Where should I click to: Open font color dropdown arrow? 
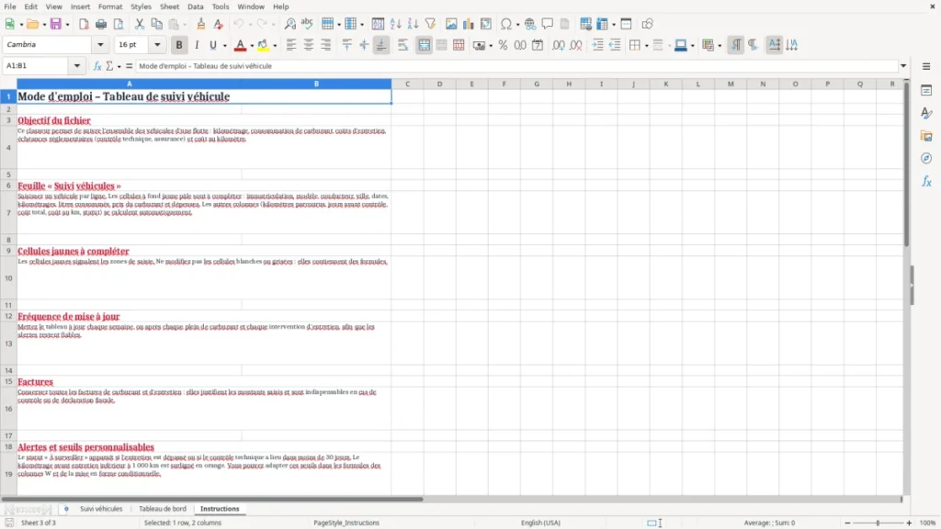pyautogui.click(x=252, y=46)
